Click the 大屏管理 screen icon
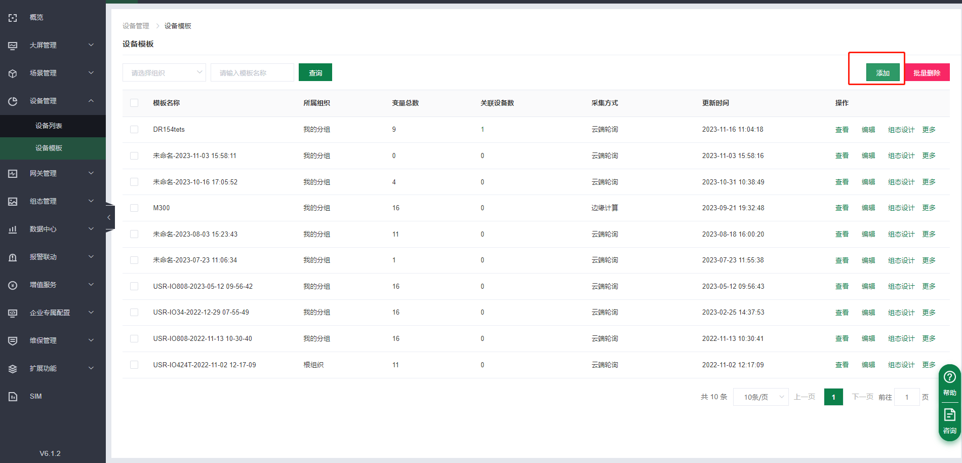 (13, 46)
